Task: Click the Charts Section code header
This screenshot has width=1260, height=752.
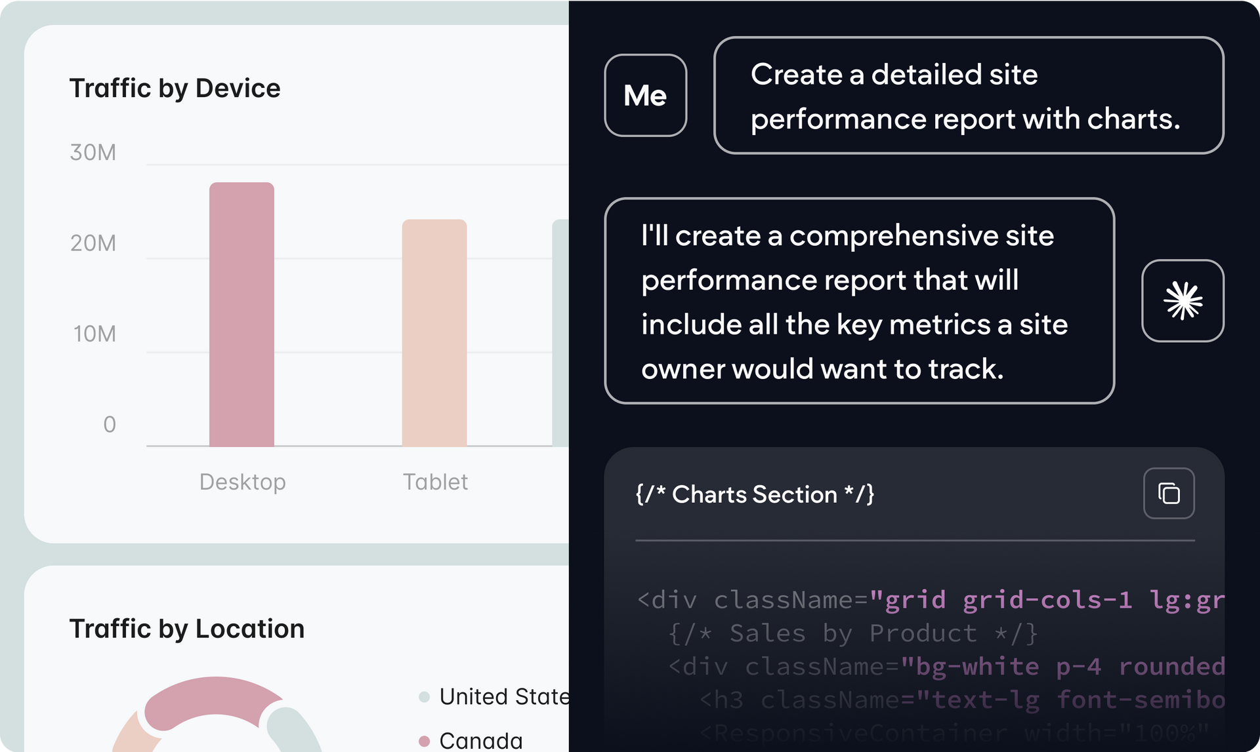Action: coord(755,494)
